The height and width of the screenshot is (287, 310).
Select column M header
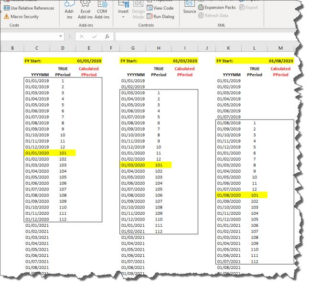coord(281,48)
